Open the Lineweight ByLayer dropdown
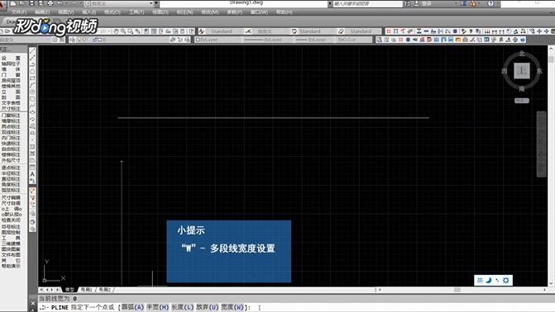Screen dimensions: 555x312 point(313,40)
